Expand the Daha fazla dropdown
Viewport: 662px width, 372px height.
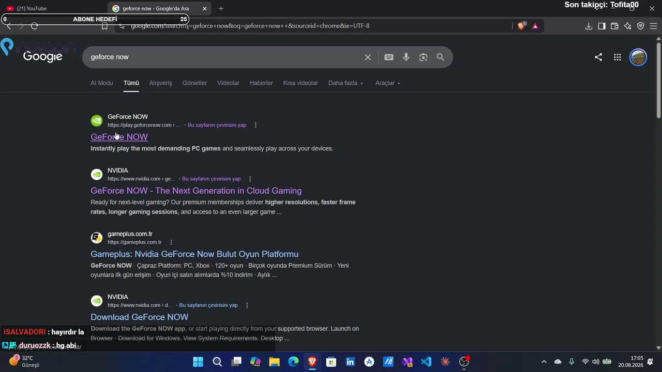click(346, 83)
